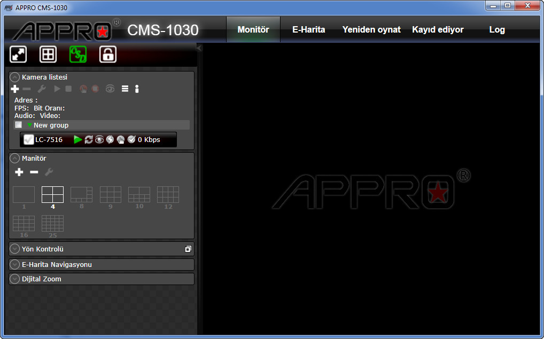
Task: Open the E-Harita tab
Action: click(309, 29)
